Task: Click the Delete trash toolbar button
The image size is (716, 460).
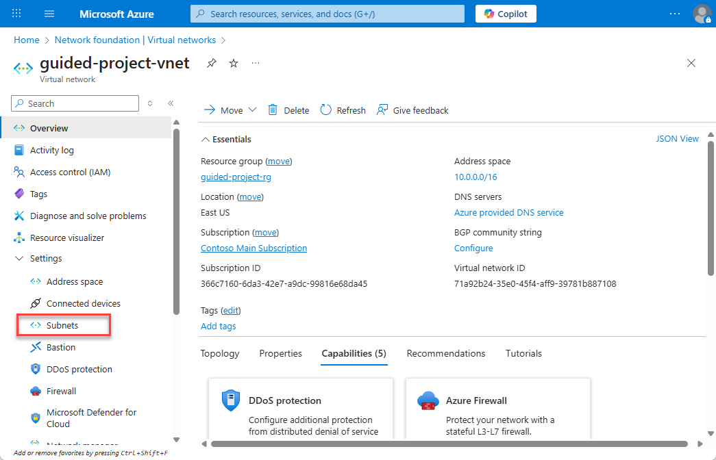Action: coord(288,110)
